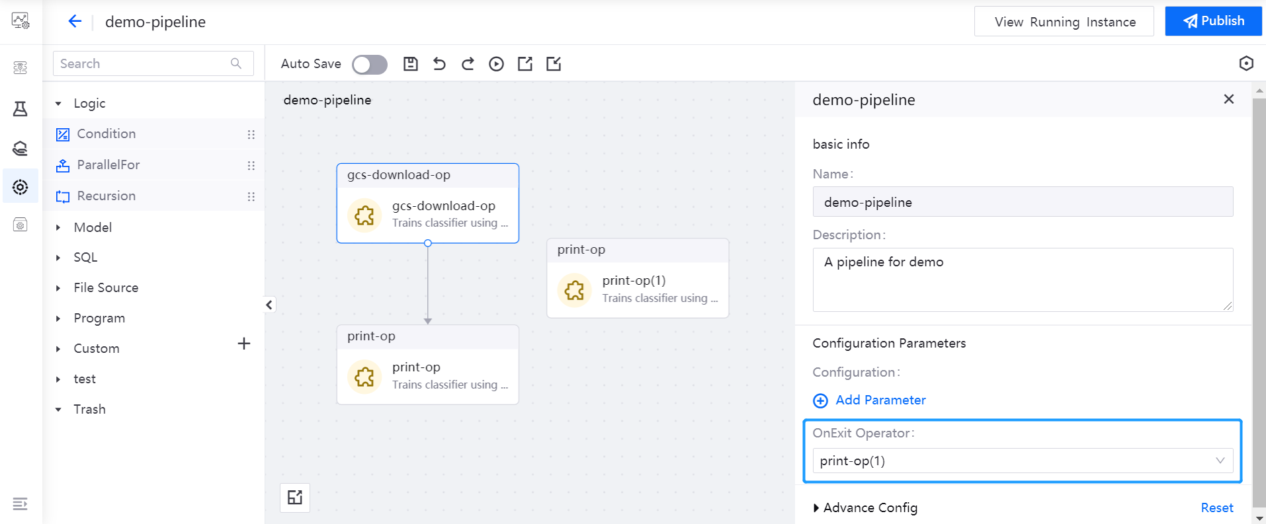Open the highlighted pipeline gear icon in sidebar
The height and width of the screenshot is (524, 1266).
[x=21, y=187]
